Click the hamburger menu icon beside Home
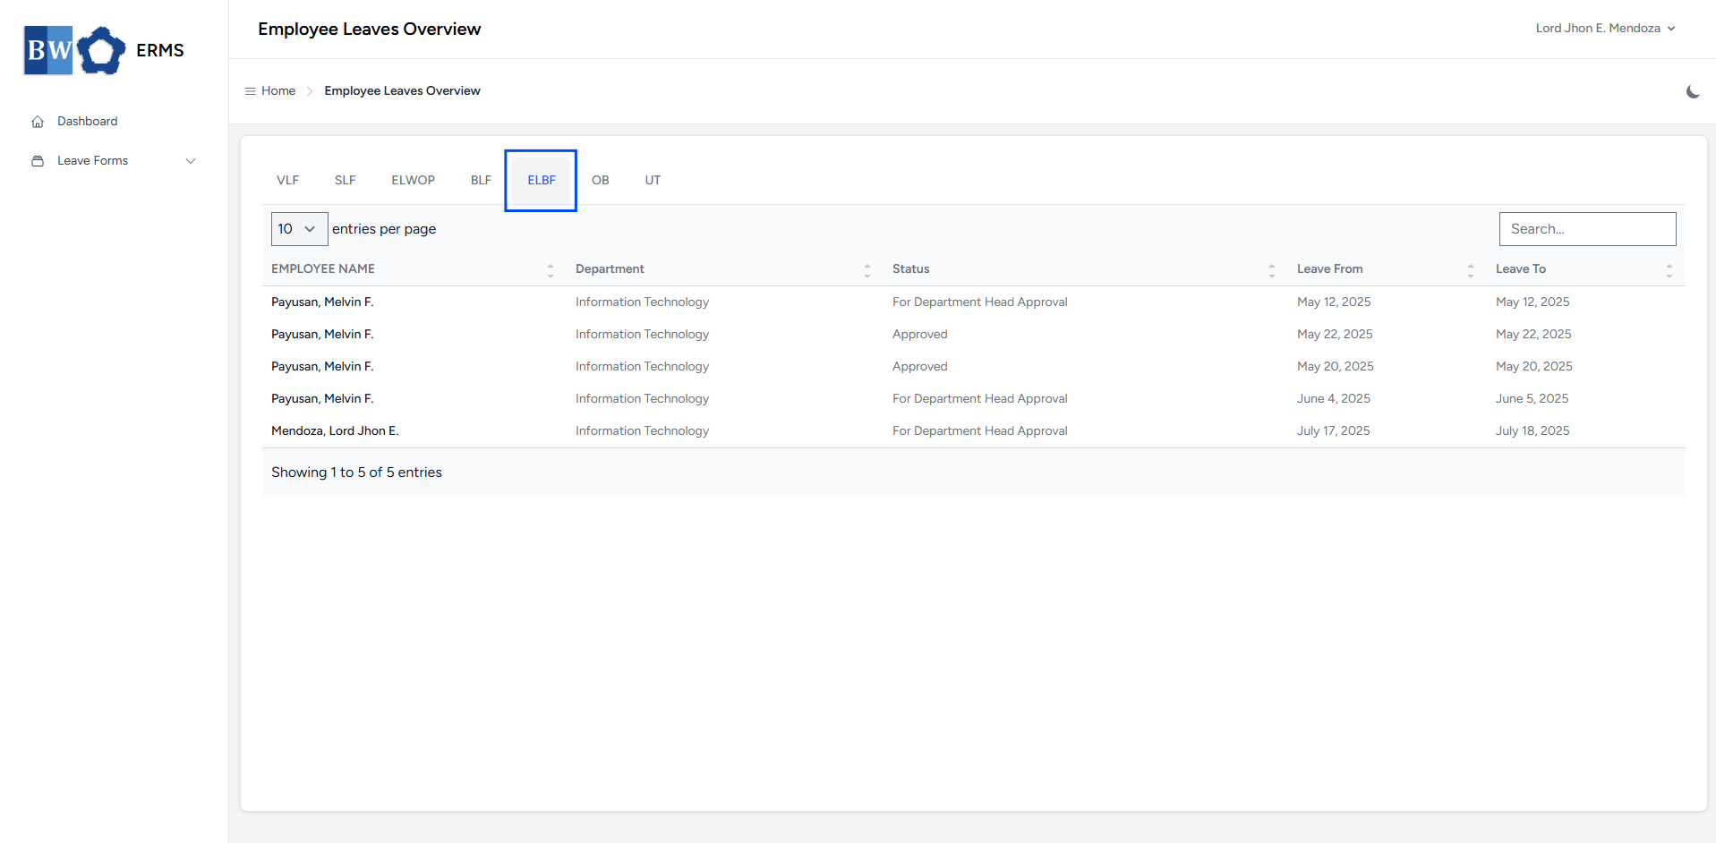The width and height of the screenshot is (1716, 843). tap(251, 91)
